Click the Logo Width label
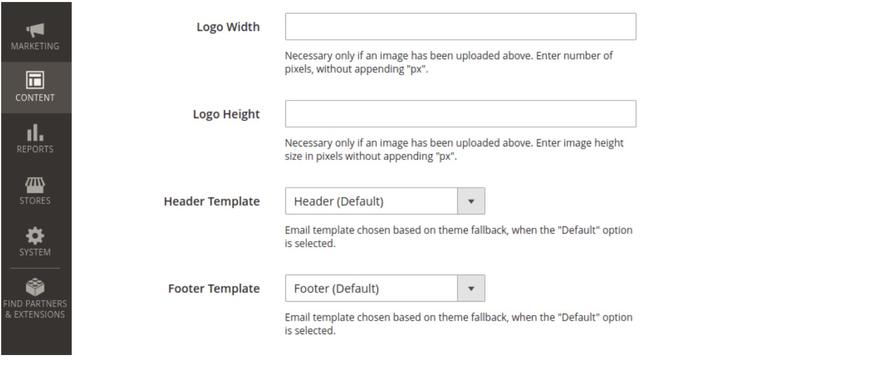 pos(228,26)
